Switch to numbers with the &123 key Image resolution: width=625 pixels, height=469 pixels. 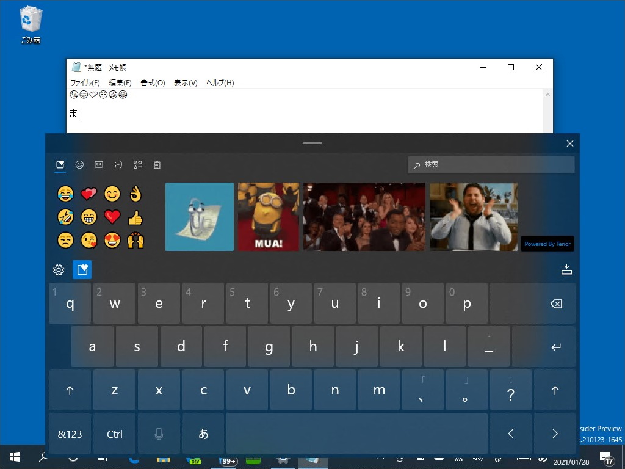pos(70,434)
